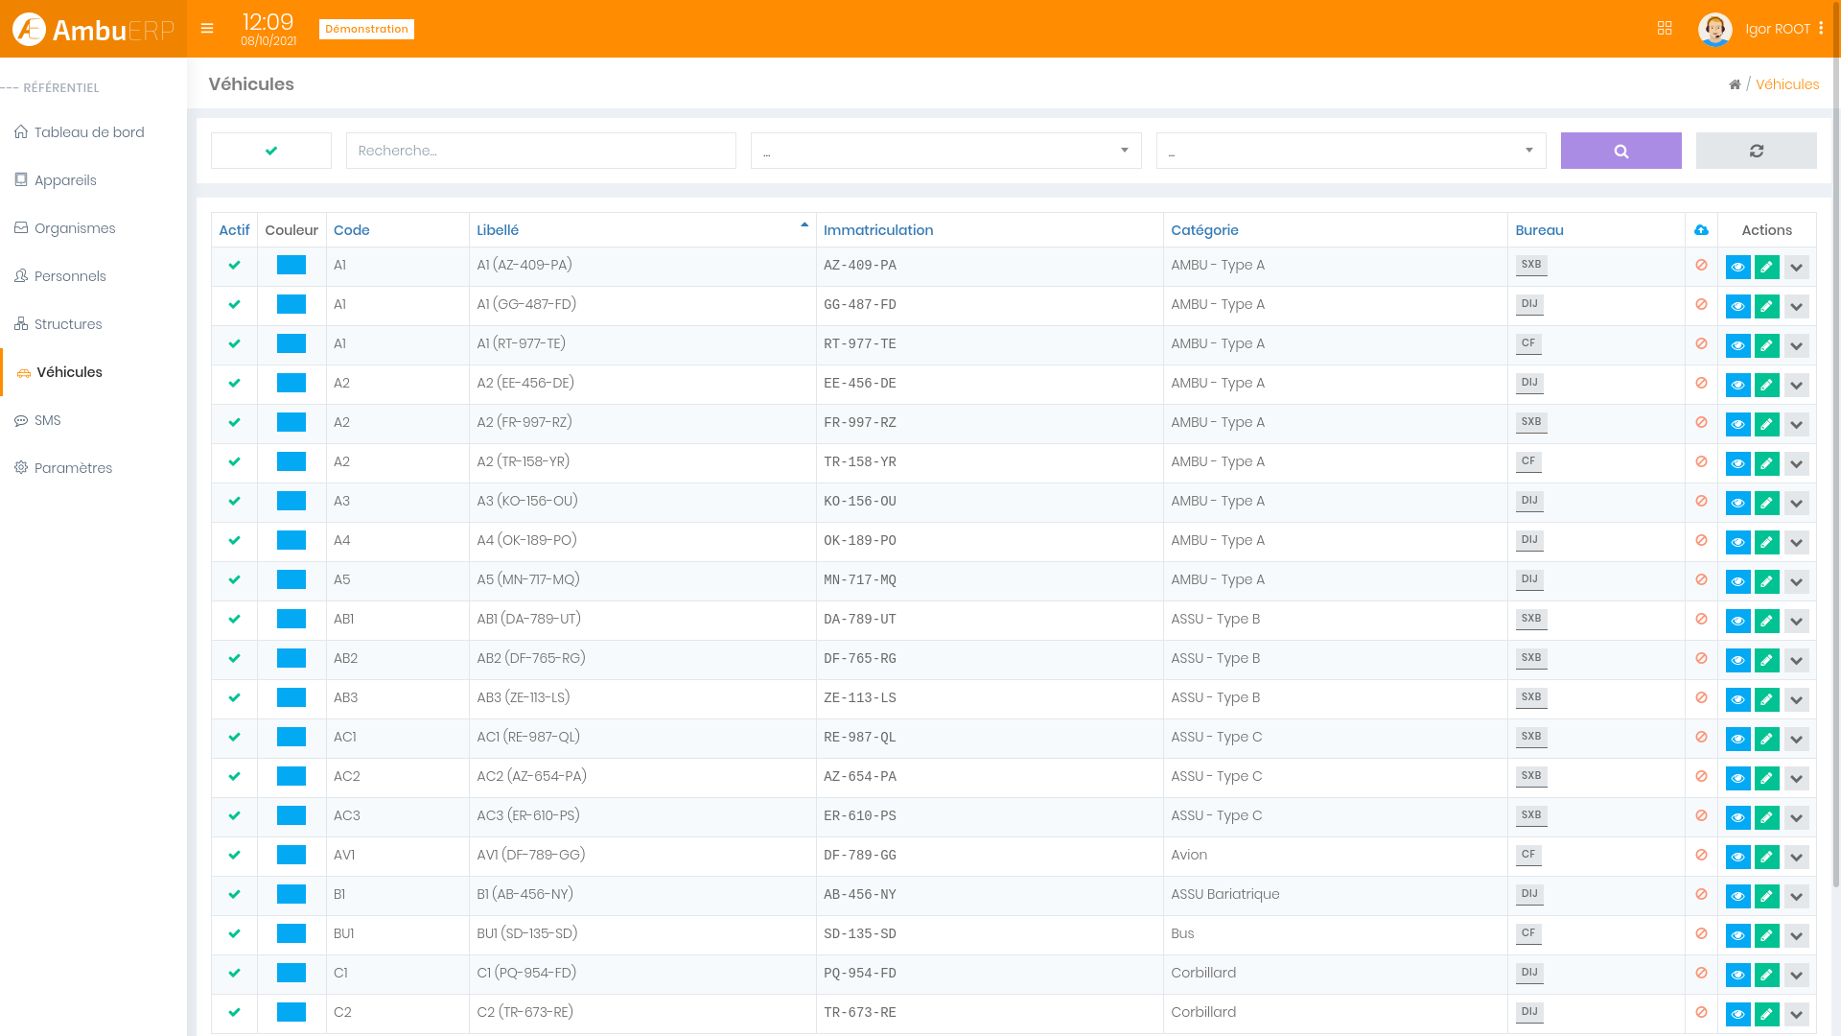Click the hamburger menu icon in header
This screenshot has height=1036, width=1841.
click(x=207, y=29)
